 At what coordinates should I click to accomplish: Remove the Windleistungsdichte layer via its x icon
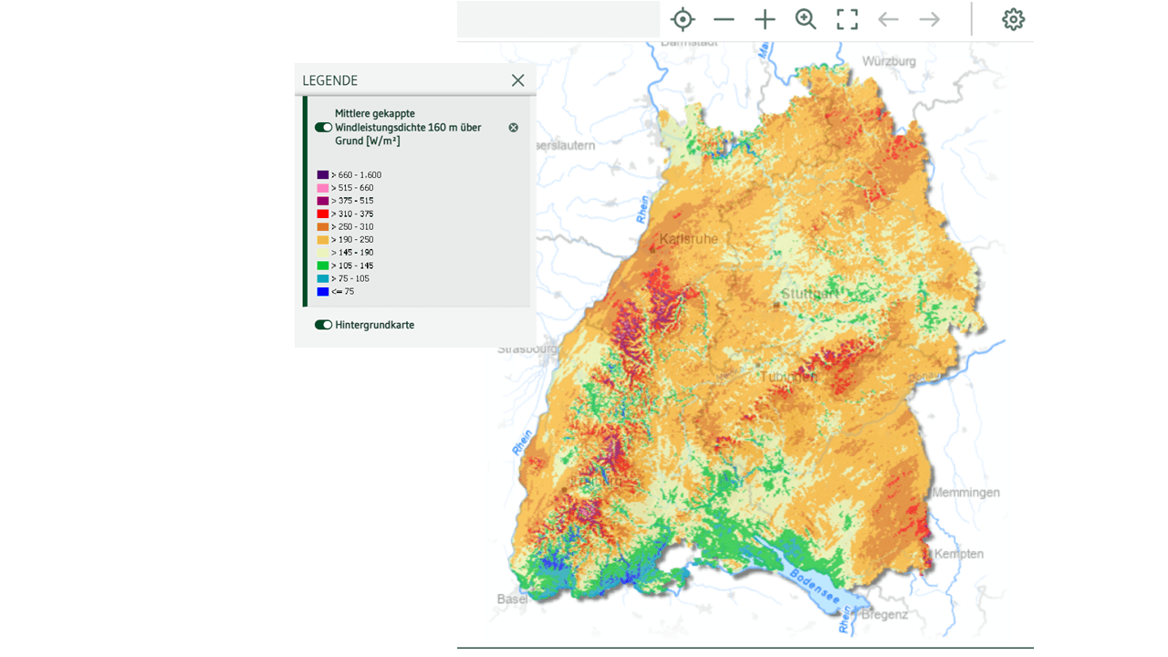coord(513,128)
